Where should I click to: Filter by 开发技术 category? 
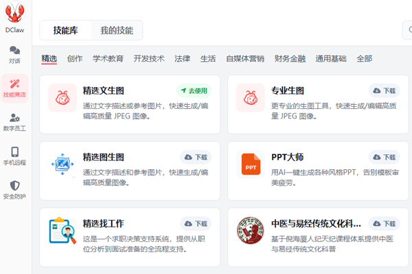pos(149,58)
